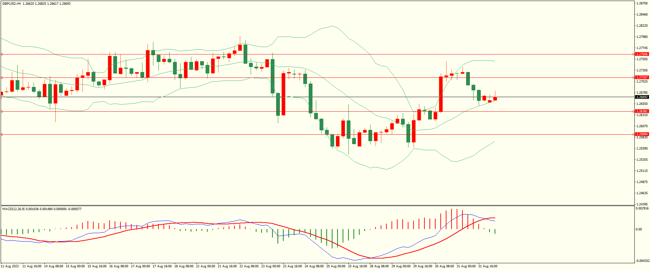Click the 28 Aug 08:00 time label

(x=379, y=266)
